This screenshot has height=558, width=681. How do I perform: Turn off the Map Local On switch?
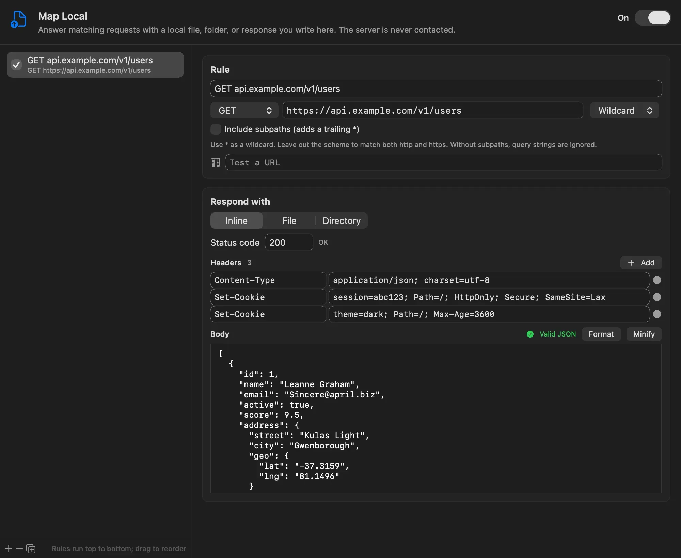(653, 18)
